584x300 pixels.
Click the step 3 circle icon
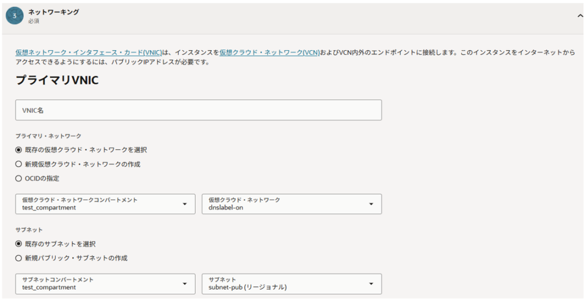pyautogui.click(x=14, y=16)
